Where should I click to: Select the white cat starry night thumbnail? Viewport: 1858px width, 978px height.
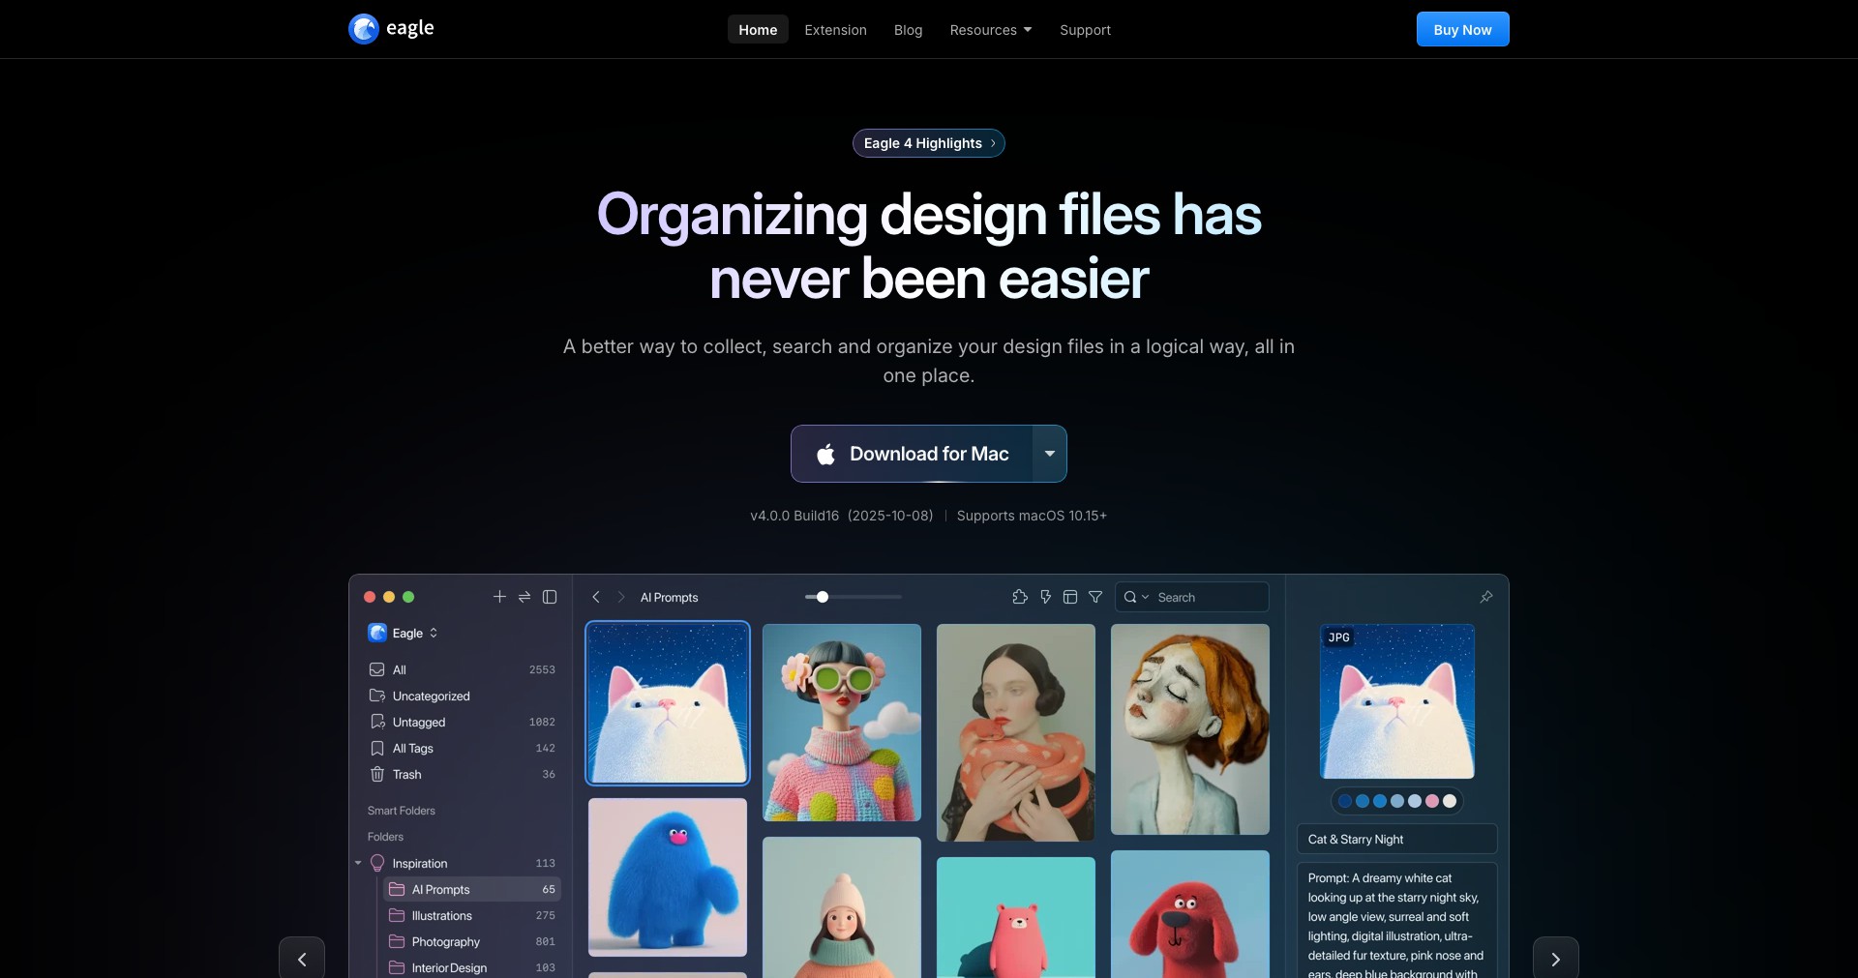pos(668,702)
